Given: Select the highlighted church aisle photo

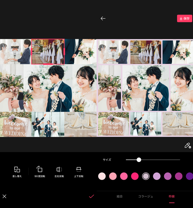Looking at the screenshot, I should 48,52.
